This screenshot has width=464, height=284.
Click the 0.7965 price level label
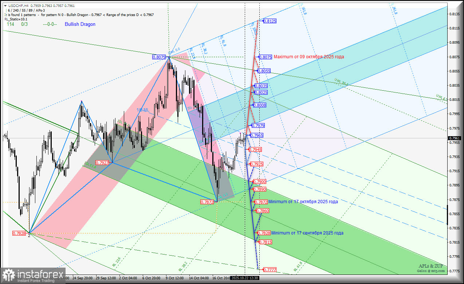click(x=256, y=135)
